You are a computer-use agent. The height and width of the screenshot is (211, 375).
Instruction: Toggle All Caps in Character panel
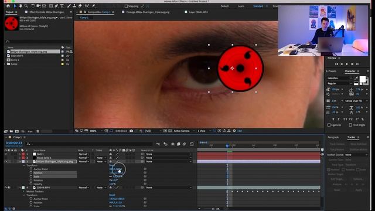coord(345,119)
